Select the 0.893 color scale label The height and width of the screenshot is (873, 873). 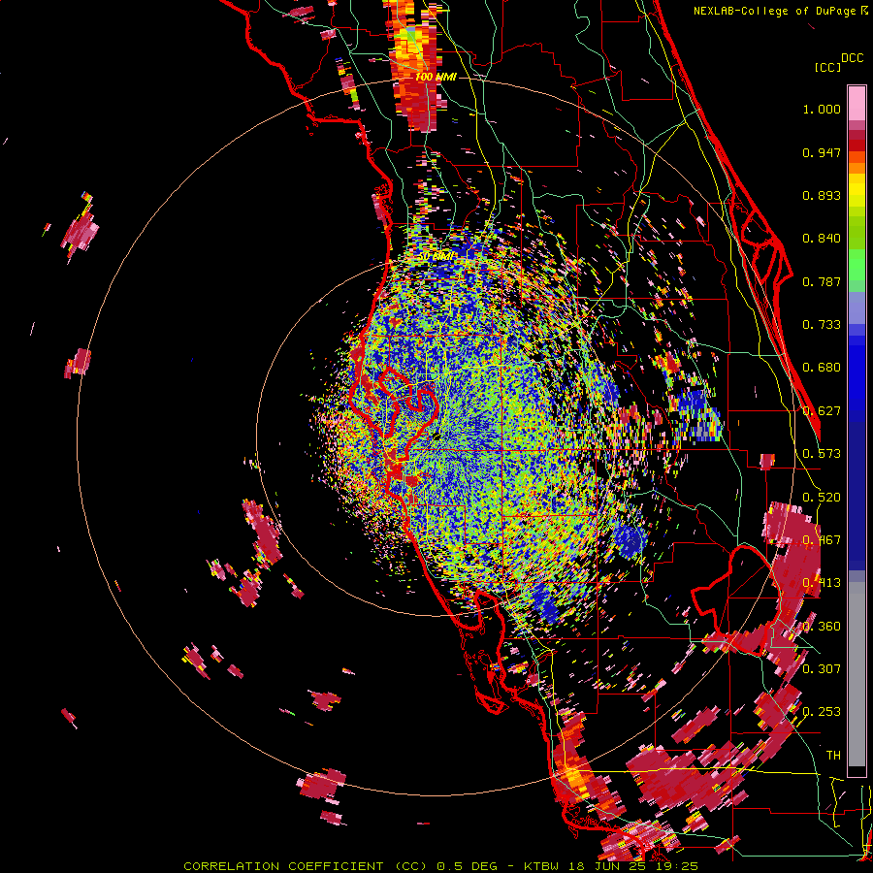point(822,195)
